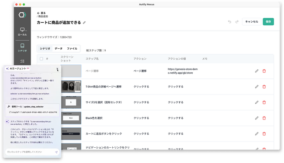Toggle the select-all checkbox in table header
This screenshot has height=163, width=284.
[42, 59]
